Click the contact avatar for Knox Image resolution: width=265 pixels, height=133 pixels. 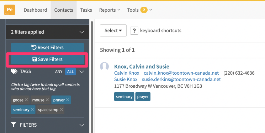104,66
